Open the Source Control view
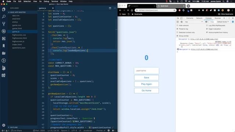235x132 pixels. [4, 24]
